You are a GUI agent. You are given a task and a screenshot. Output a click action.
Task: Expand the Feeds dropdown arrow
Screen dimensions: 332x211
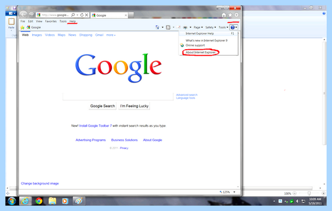point(173,27)
